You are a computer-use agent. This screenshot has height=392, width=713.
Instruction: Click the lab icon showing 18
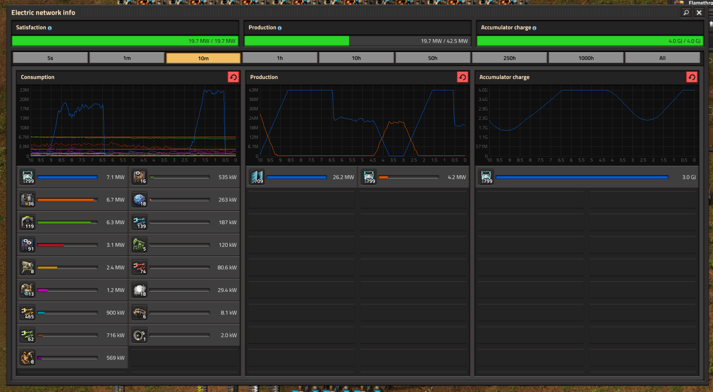tap(140, 200)
